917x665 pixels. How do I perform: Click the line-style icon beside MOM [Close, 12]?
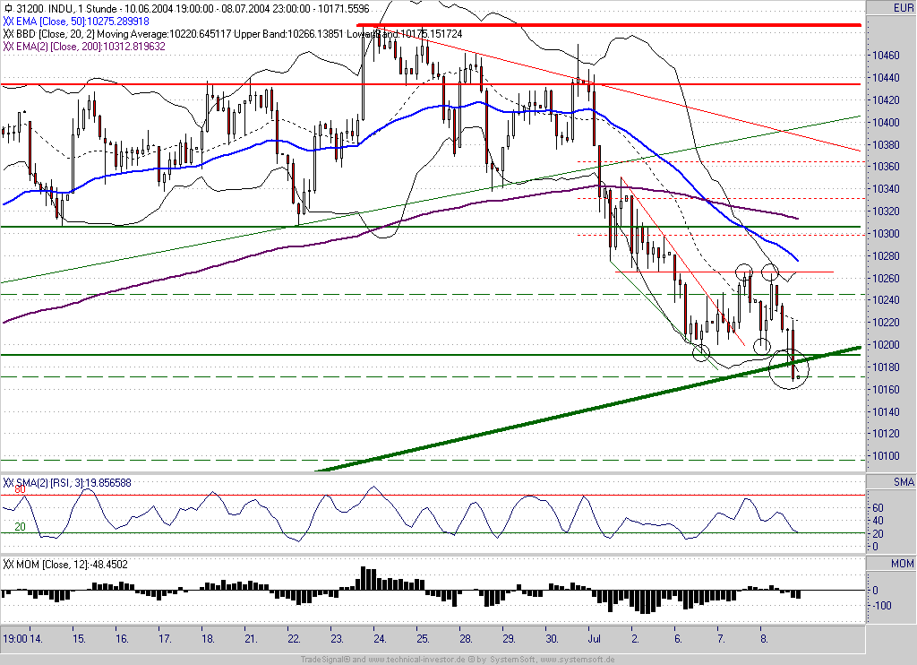[8, 565]
